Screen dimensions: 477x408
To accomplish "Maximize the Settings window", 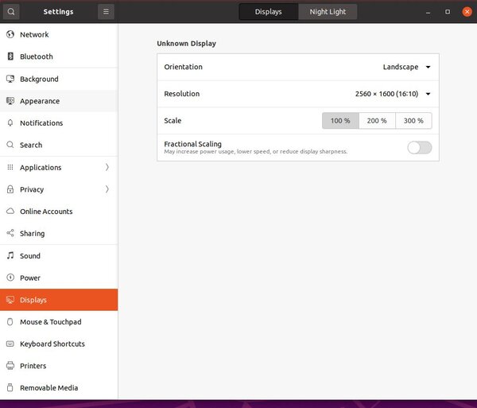I will point(448,12).
